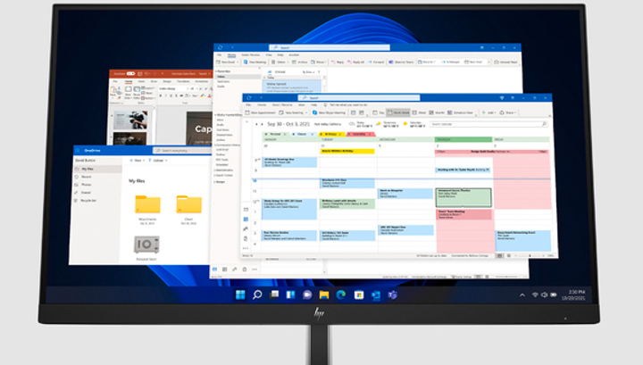
Task: Open taskbar Search magnifier icon
Action: (257, 294)
